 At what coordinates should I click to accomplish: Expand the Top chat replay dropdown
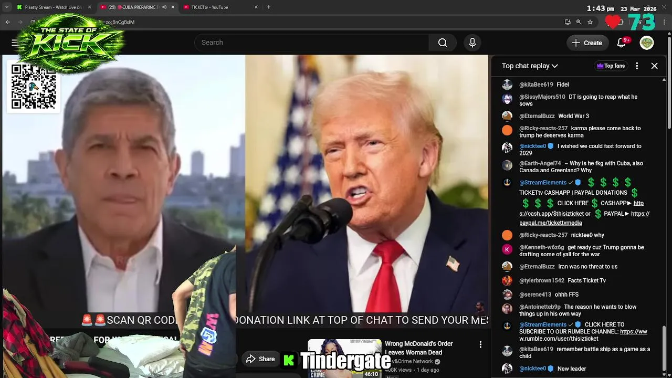[x=530, y=66]
